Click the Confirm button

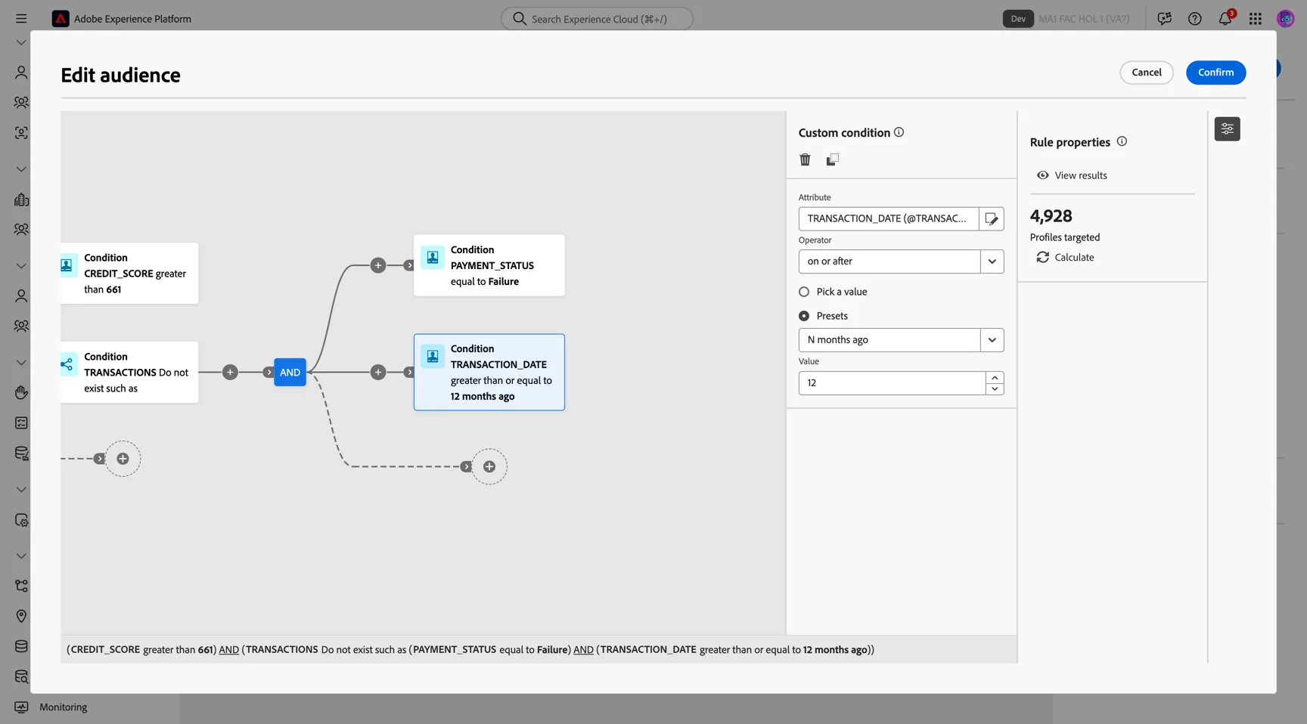tap(1215, 73)
